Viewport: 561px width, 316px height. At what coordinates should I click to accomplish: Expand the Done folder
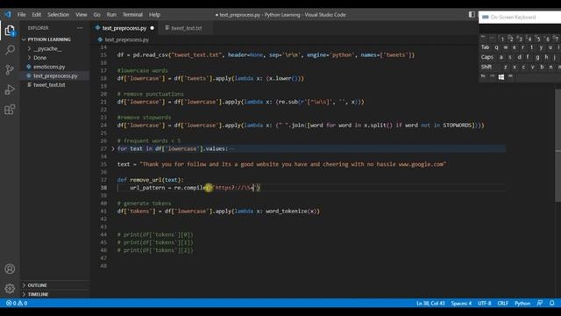click(39, 58)
